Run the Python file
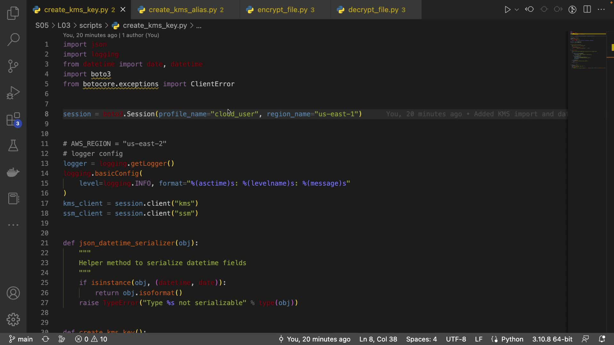 pyautogui.click(x=507, y=10)
